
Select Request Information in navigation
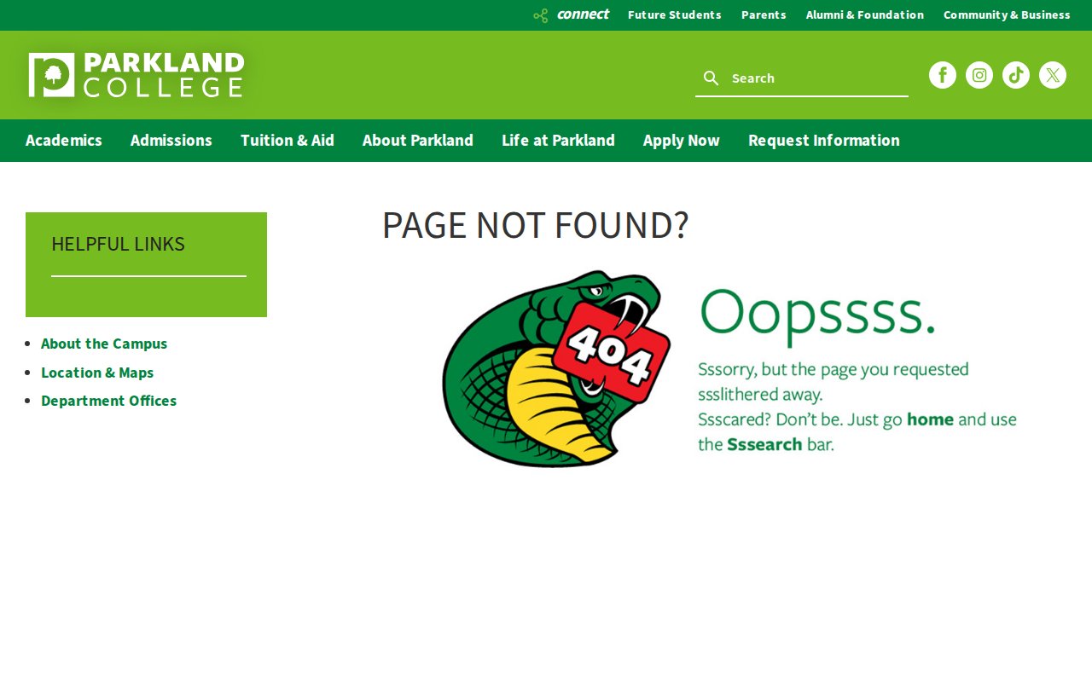tap(824, 141)
